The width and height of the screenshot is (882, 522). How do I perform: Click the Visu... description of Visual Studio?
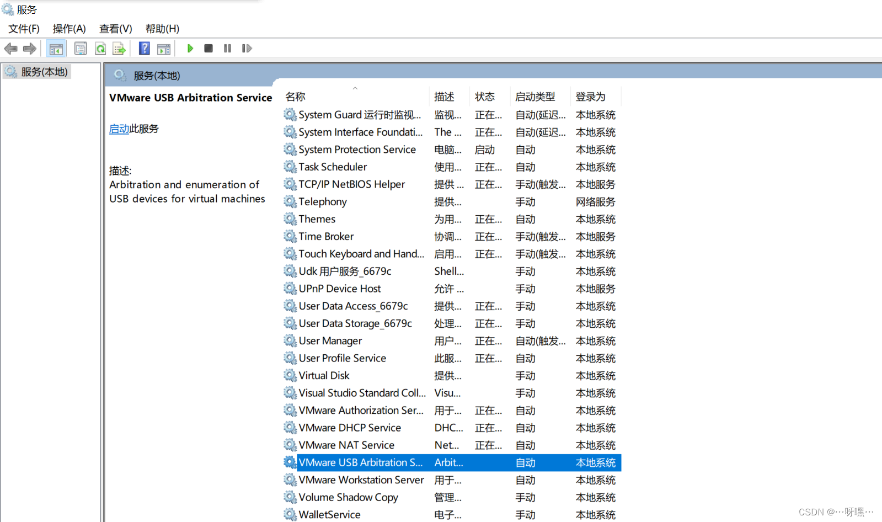(447, 393)
